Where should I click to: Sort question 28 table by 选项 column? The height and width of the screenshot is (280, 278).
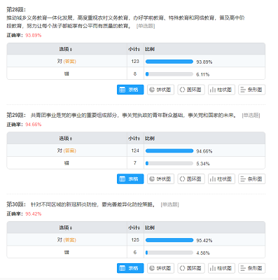pyautogui.click(x=66, y=49)
